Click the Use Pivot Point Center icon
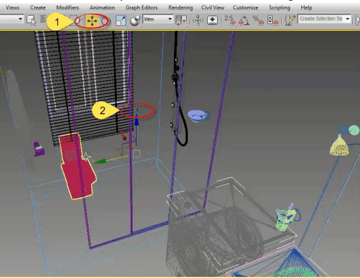This screenshot has width=360, height=278. pos(181,20)
